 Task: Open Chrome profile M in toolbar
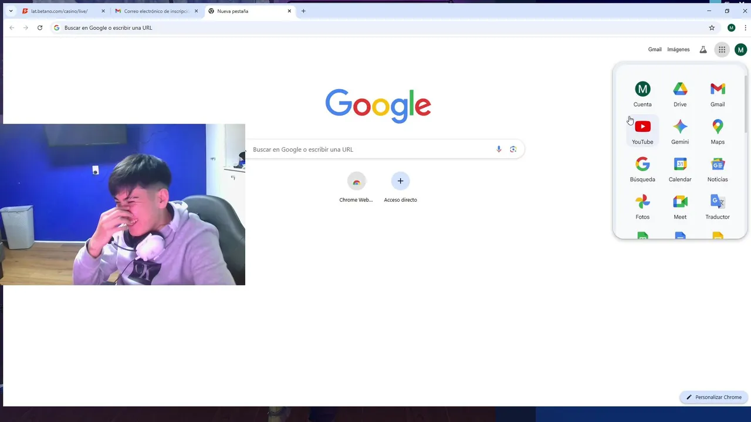tap(731, 28)
